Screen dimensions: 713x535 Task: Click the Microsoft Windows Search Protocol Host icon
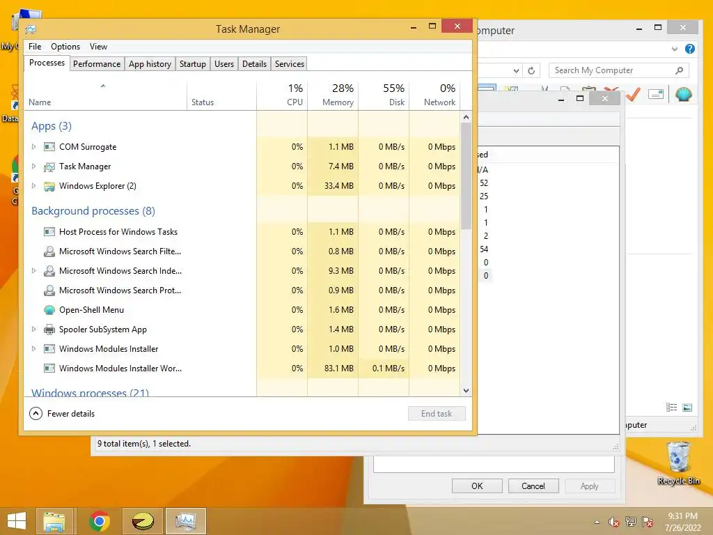tap(49, 290)
